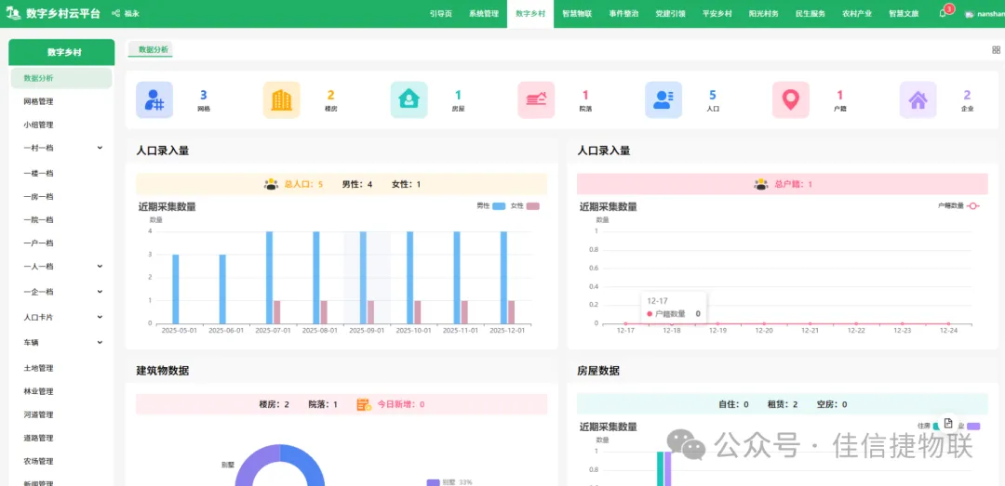Click the calendar icon next to 今日新增
This screenshot has height=486, width=1005.
pos(364,404)
